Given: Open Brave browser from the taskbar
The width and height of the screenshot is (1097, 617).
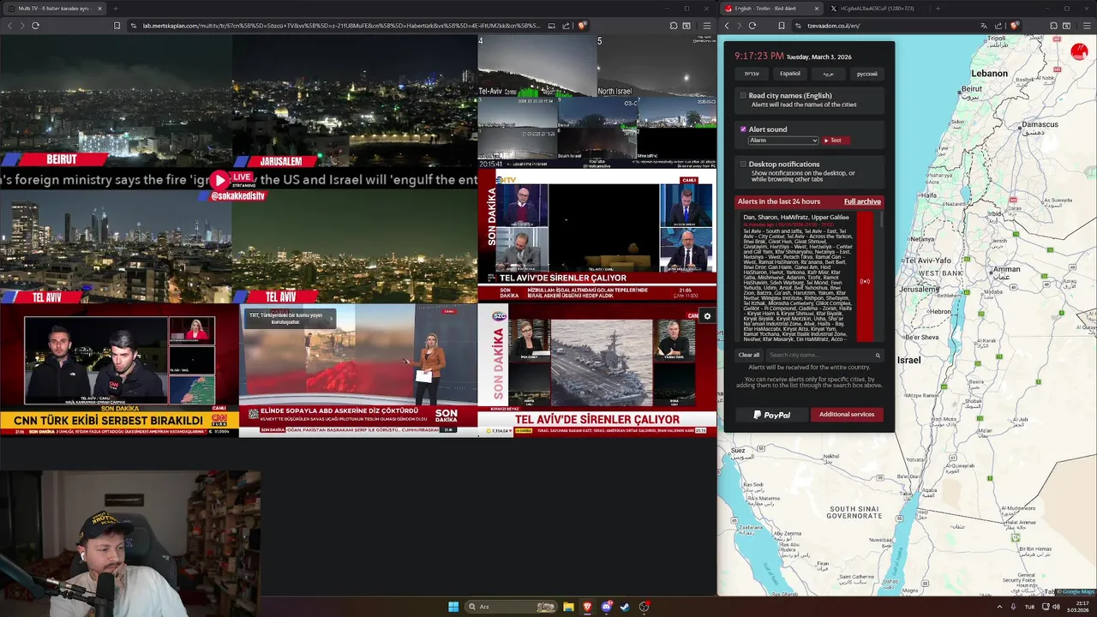Looking at the screenshot, I should pos(587,607).
